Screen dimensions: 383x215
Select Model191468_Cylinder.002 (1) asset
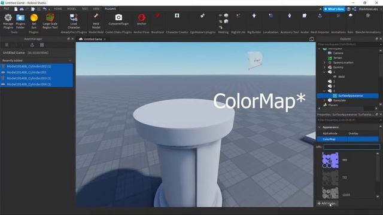pos(37,66)
